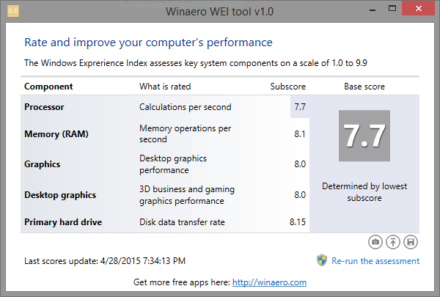
Task: Click Determined by lowest subscore text
Action: click(x=364, y=192)
